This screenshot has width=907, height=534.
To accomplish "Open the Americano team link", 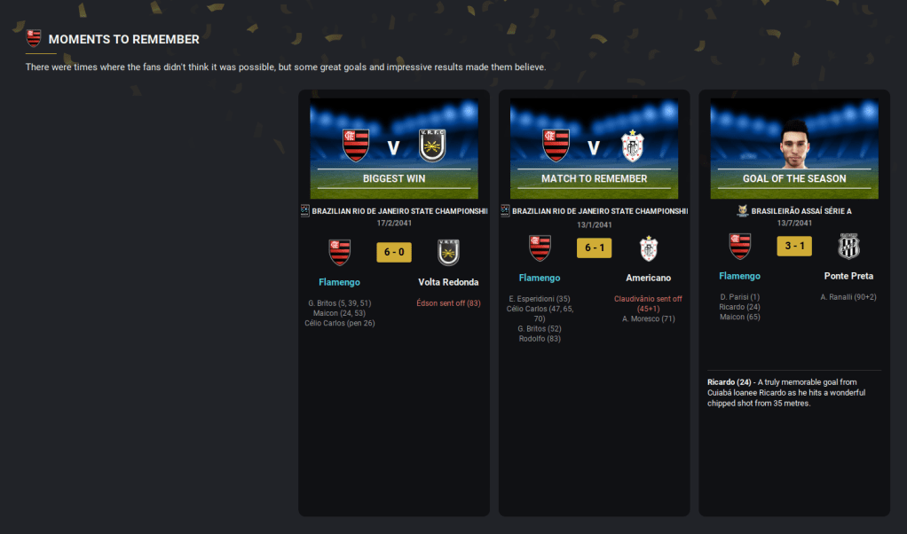I will tap(649, 278).
